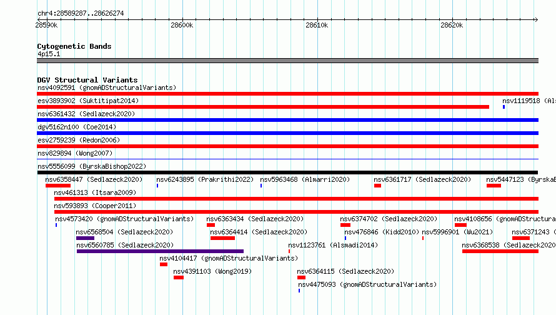Select the red bar under nsv4391103 (Wong2019)
This screenshot has height=315, width=556.
click(179, 277)
